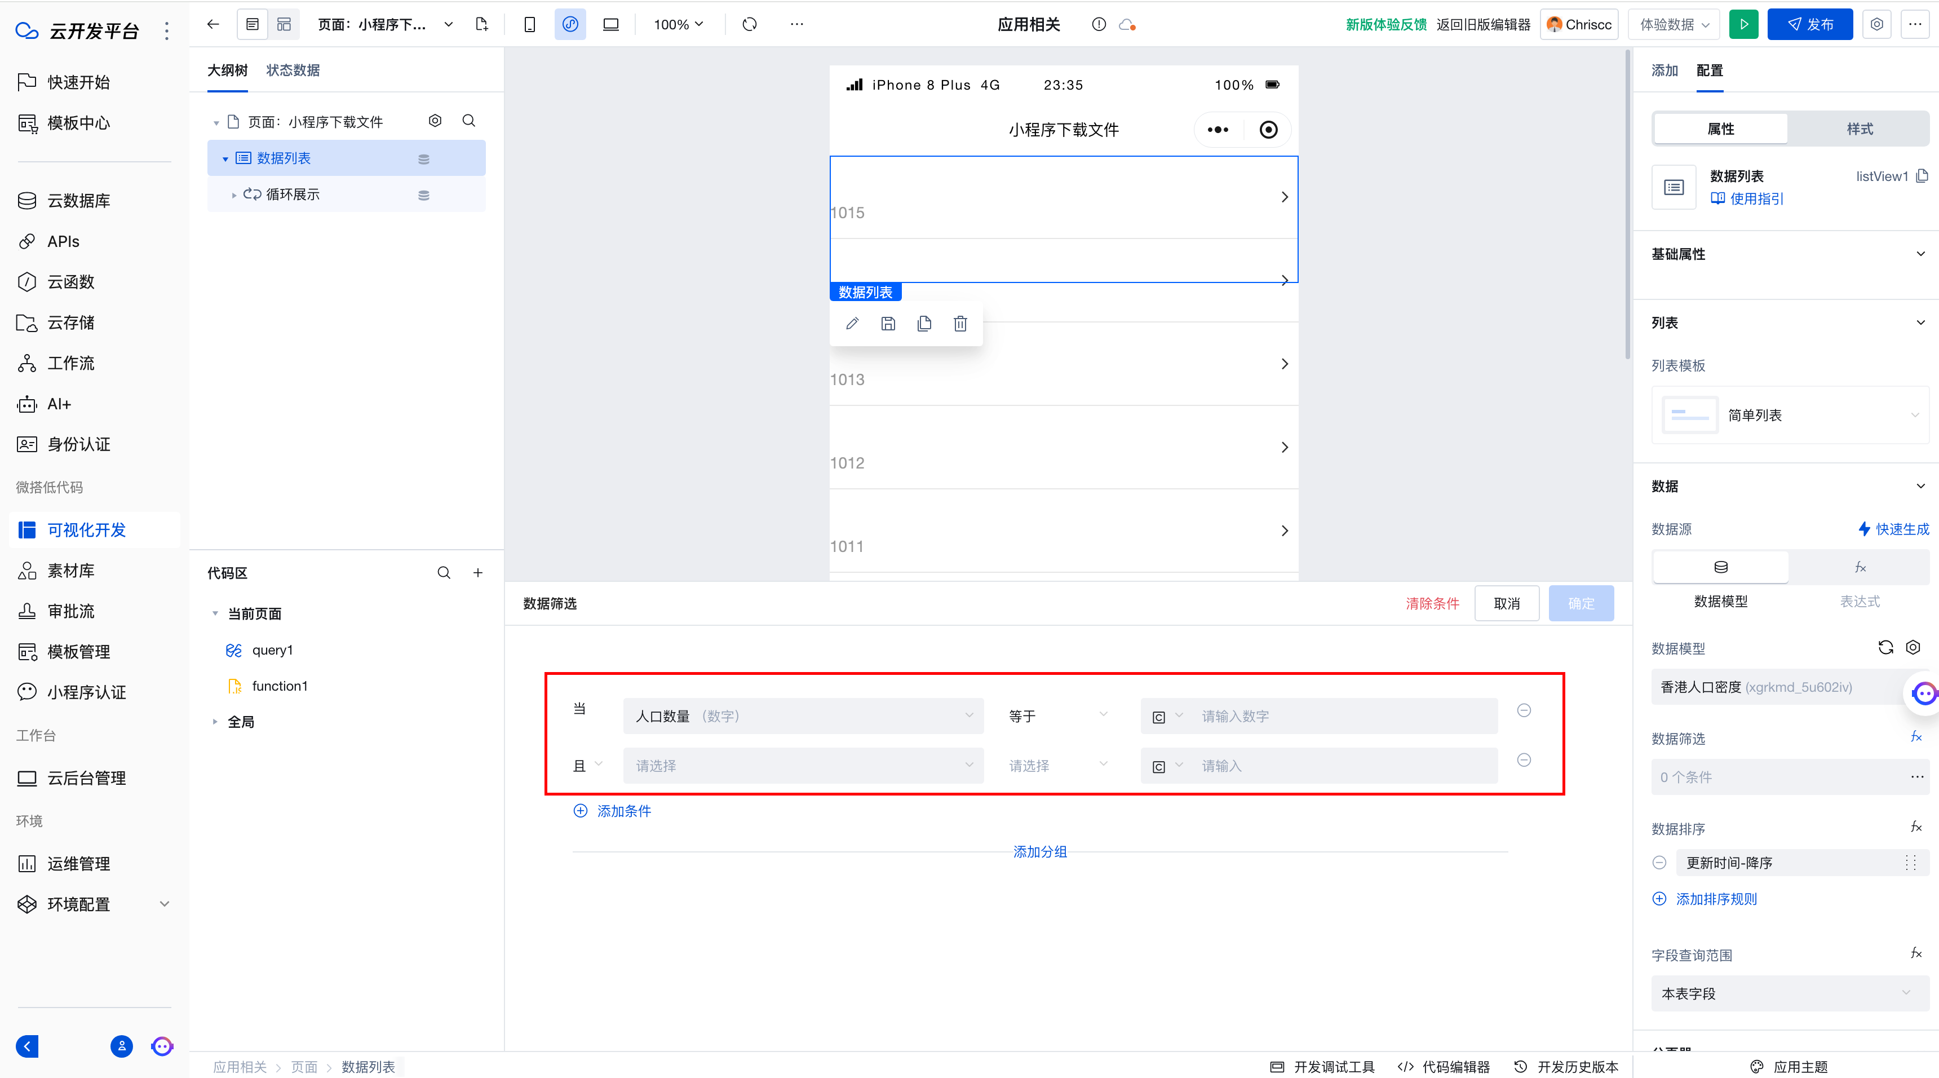
Task: Click the copy icon in component toolbar
Action: click(924, 324)
